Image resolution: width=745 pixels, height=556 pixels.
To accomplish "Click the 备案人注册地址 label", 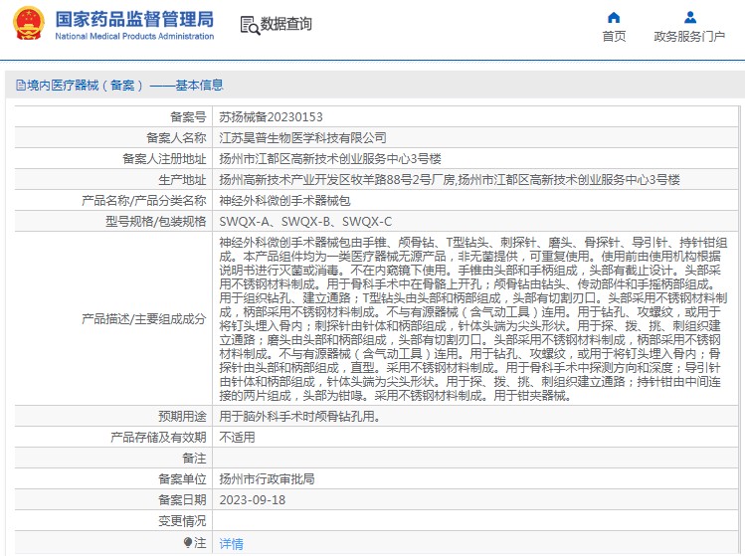I will (x=164, y=159).
